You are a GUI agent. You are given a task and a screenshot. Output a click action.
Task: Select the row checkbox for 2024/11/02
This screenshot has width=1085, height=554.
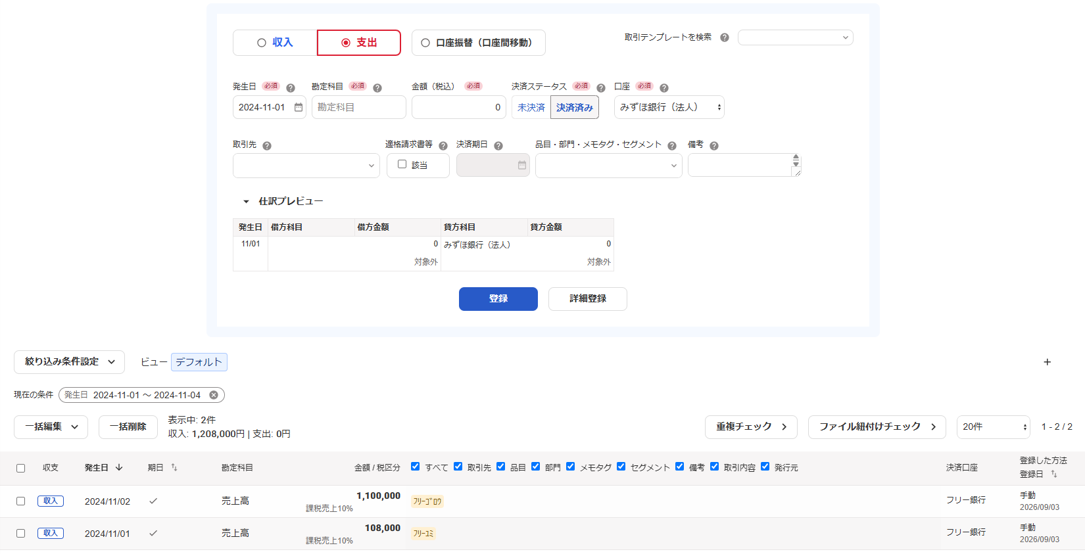pyautogui.click(x=20, y=501)
